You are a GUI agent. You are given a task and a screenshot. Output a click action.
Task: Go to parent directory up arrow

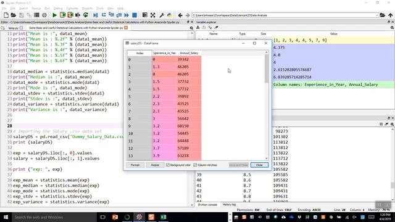point(390,15)
